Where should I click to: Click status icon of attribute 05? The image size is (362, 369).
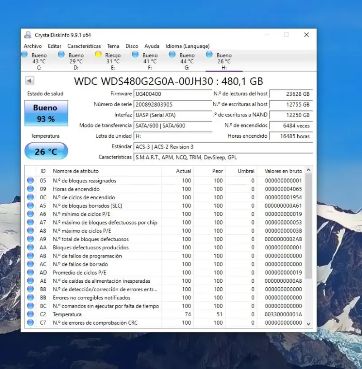click(x=30, y=181)
